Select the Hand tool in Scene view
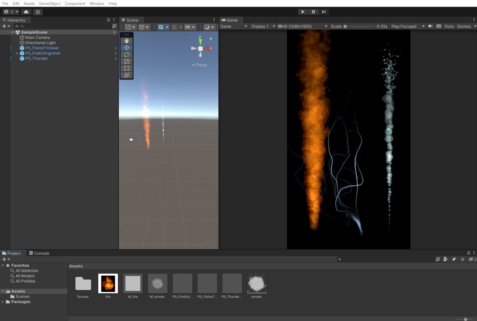Viewport: 477px width, 321px height. pyautogui.click(x=127, y=41)
